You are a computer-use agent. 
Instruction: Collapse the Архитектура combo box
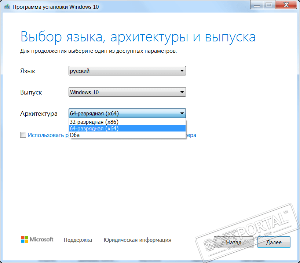click(127, 113)
